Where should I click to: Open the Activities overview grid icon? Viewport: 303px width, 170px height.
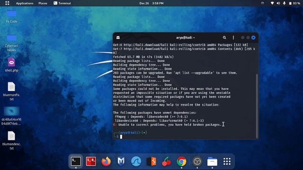tap(7, 3)
